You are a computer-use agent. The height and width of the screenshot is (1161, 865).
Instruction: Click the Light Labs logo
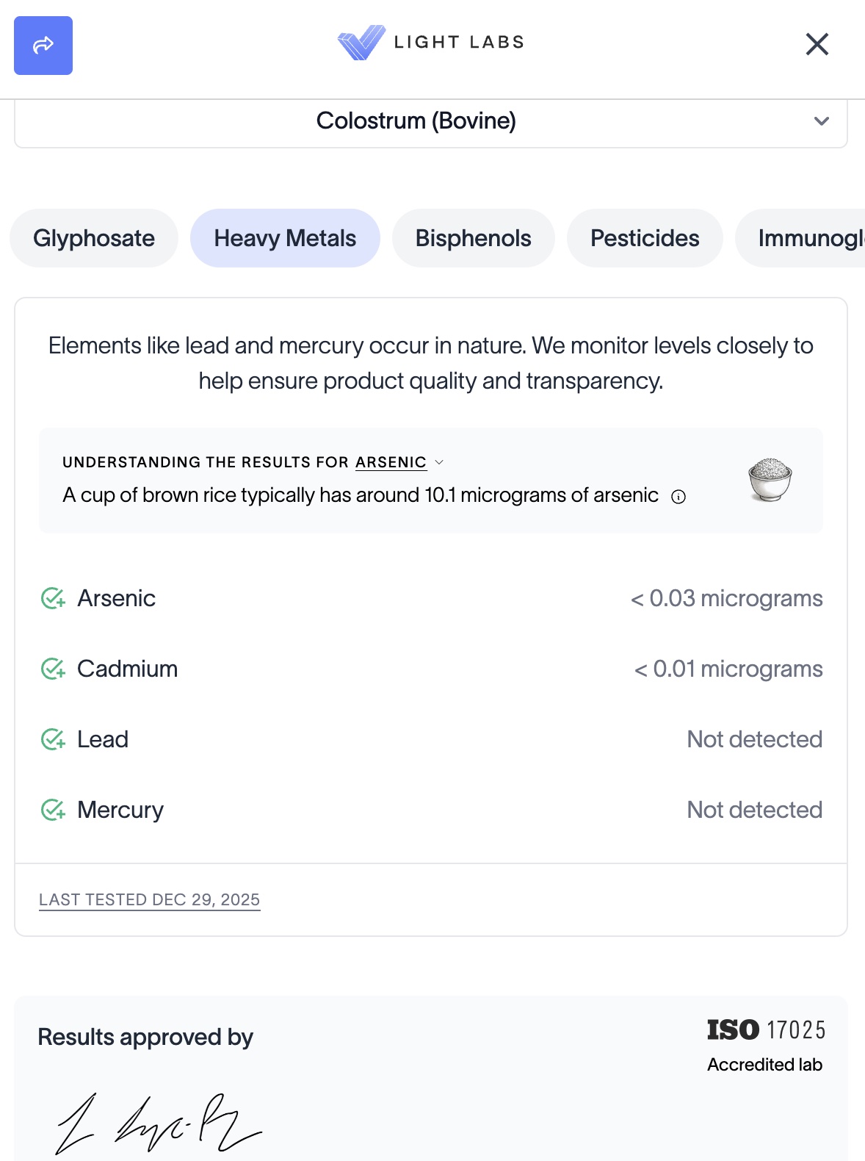point(431,43)
